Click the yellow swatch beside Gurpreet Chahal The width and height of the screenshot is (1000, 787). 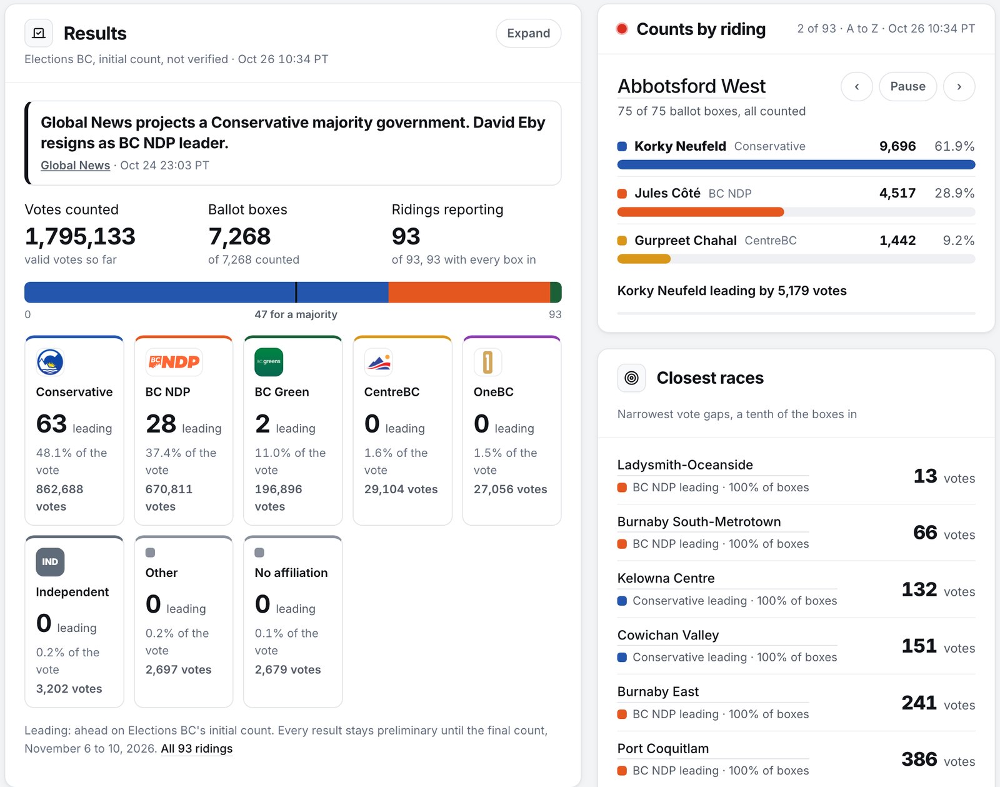point(622,241)
